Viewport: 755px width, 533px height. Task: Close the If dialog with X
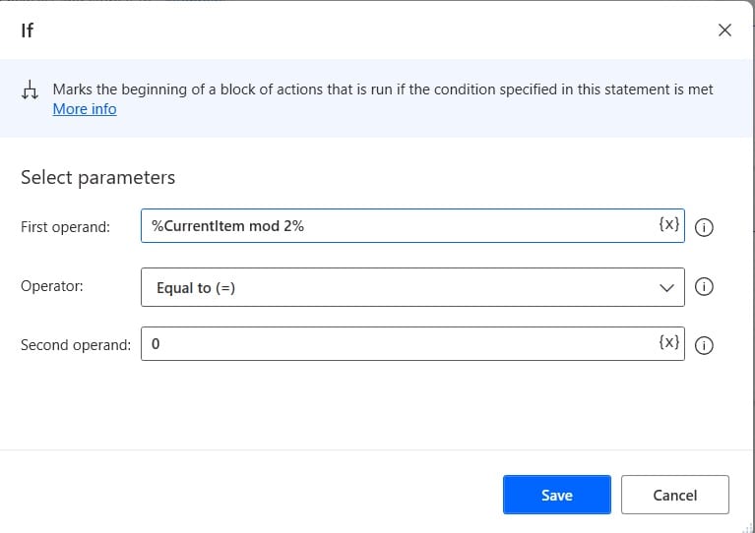(724, 30)
